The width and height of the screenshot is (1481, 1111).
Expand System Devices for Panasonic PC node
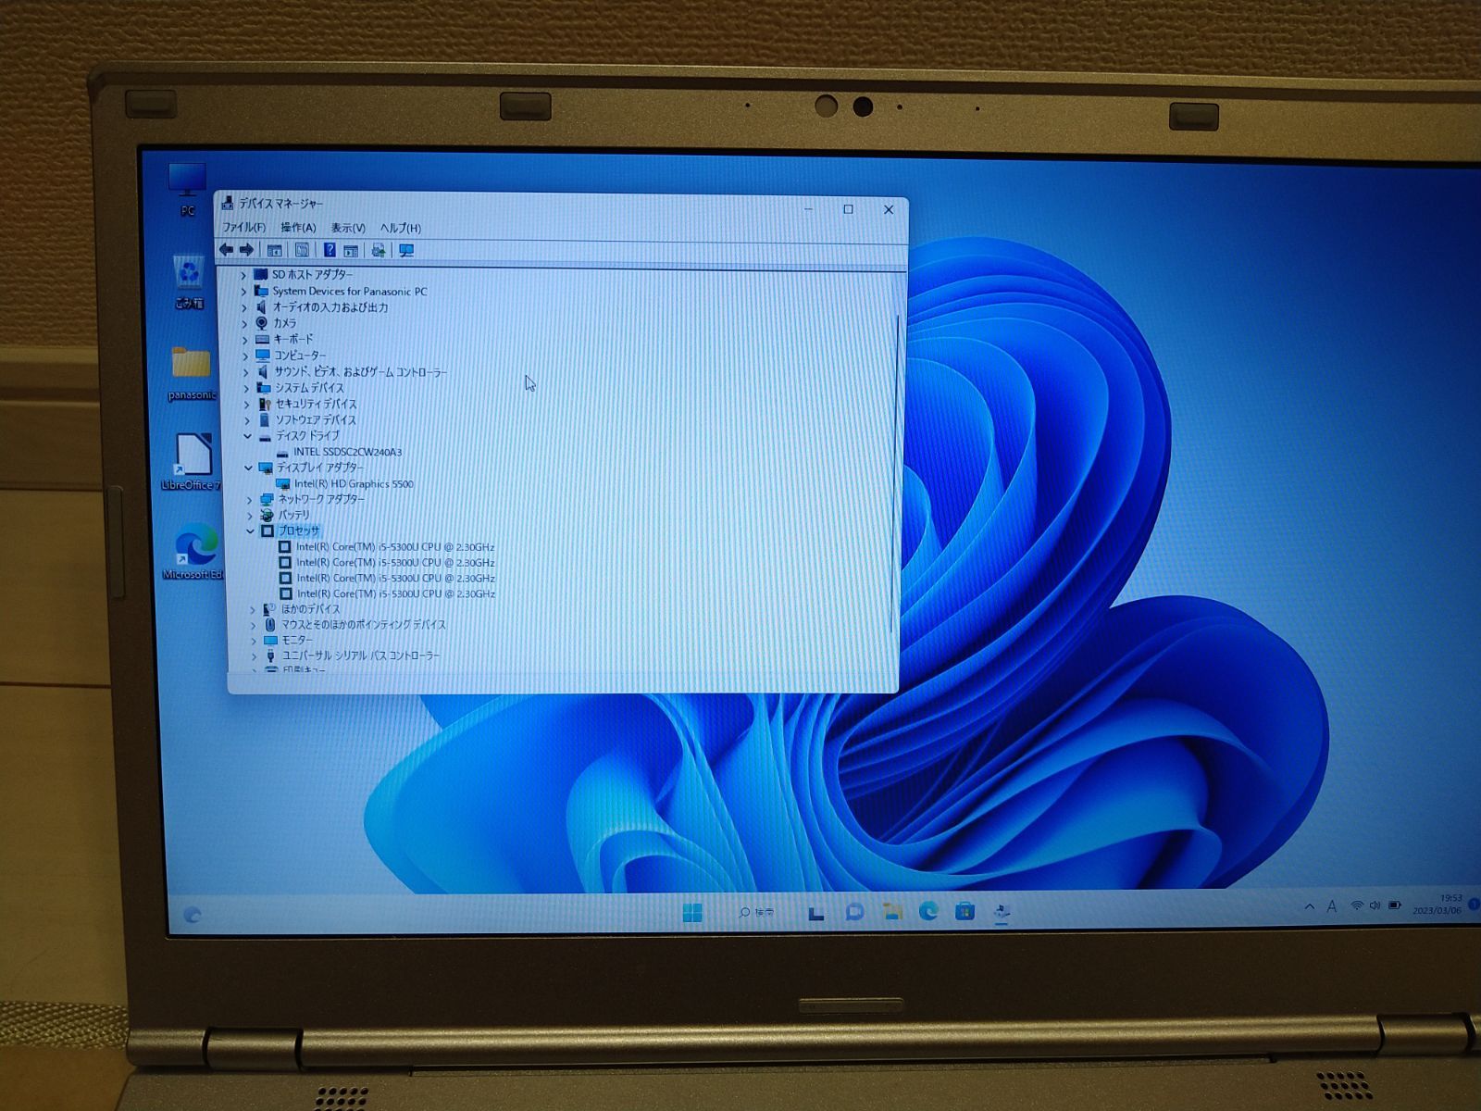point(243,292)
